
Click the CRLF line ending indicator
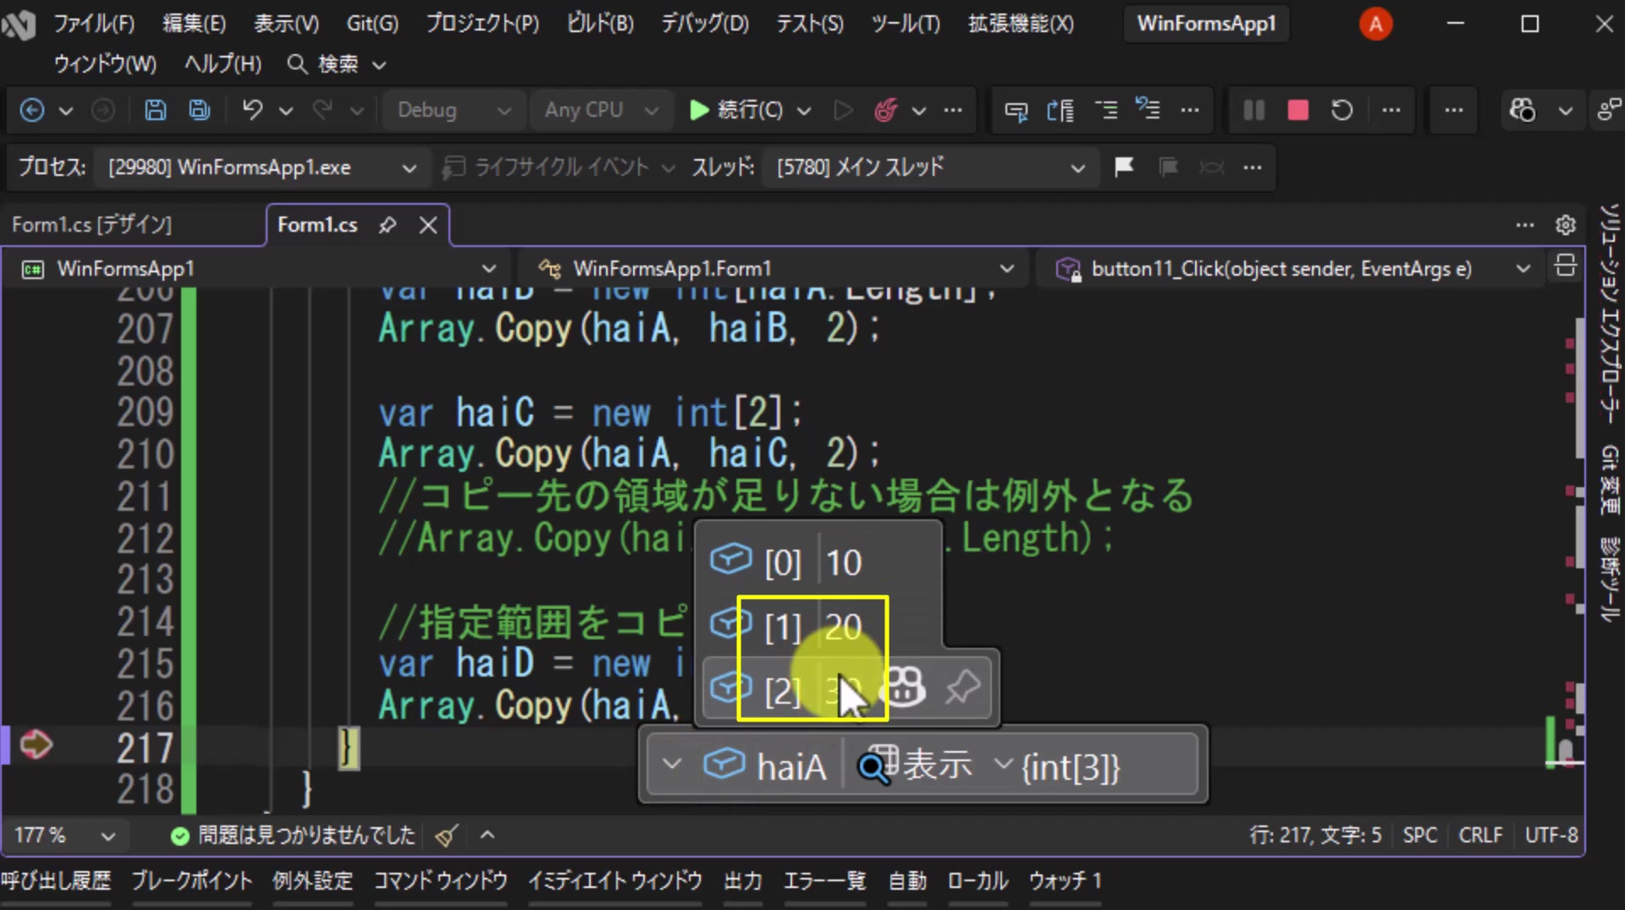click(x=1480, y=836)
